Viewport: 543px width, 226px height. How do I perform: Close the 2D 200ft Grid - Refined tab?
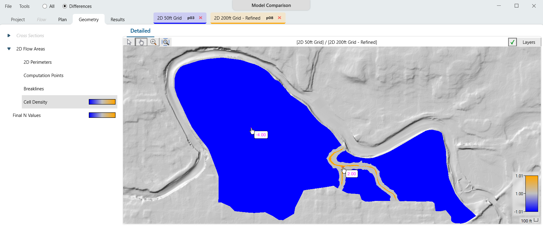(x=280, y=18)
